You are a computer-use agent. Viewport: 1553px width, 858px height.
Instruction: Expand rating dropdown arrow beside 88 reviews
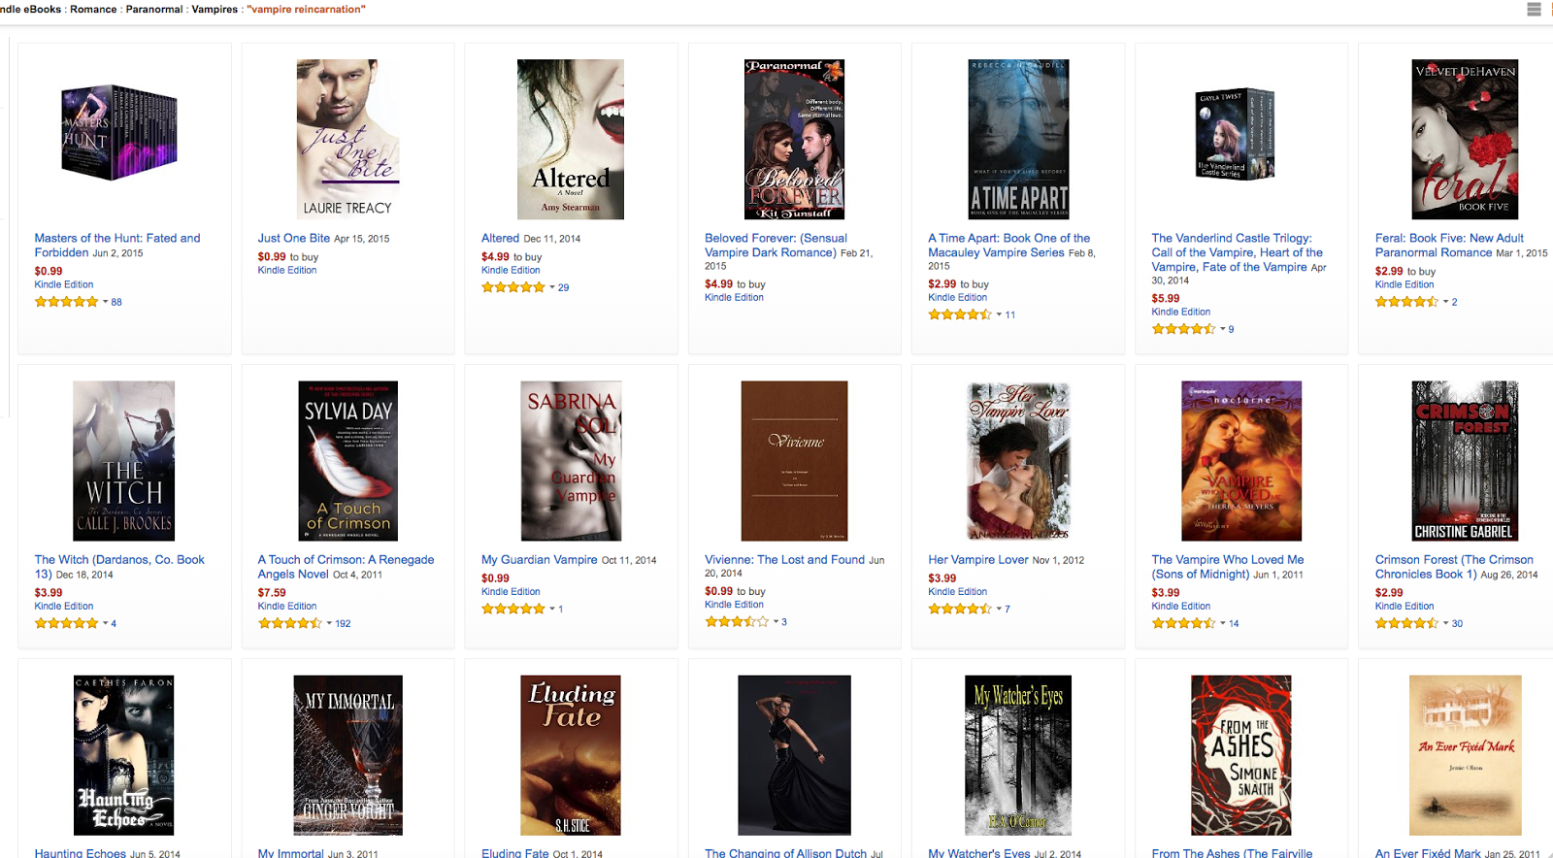(105, 302)
